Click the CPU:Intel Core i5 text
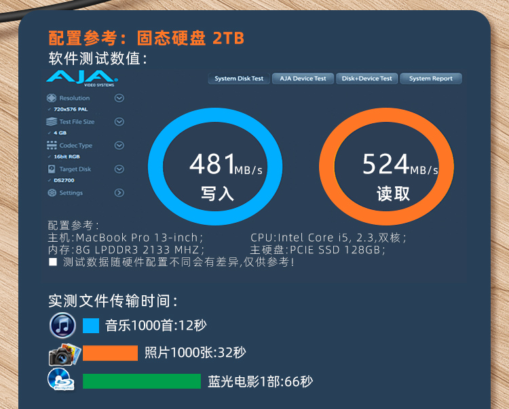509x409 pixels. [x=328, y=238]
